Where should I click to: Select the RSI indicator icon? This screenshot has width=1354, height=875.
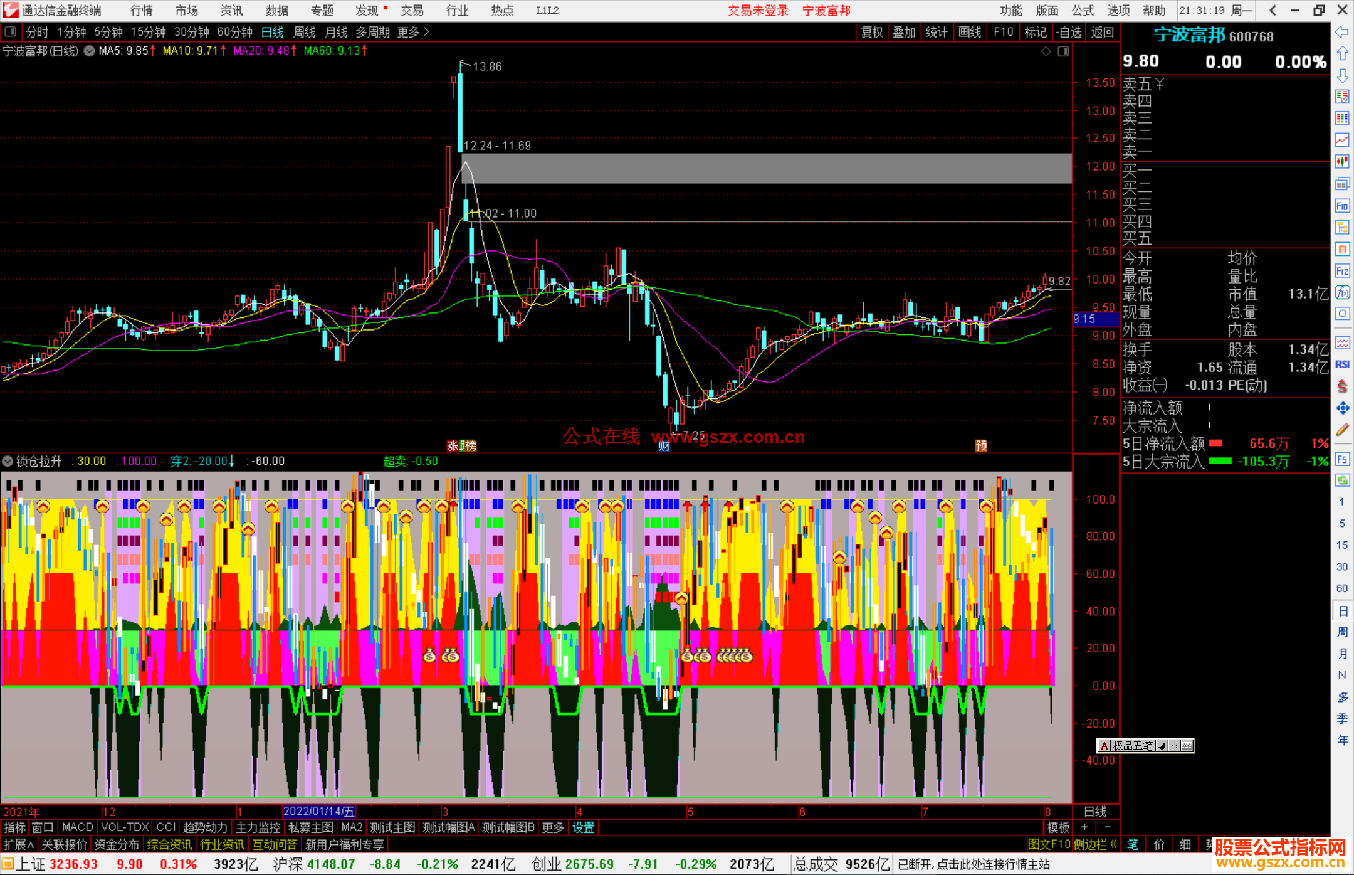[x=1342, y=364]
